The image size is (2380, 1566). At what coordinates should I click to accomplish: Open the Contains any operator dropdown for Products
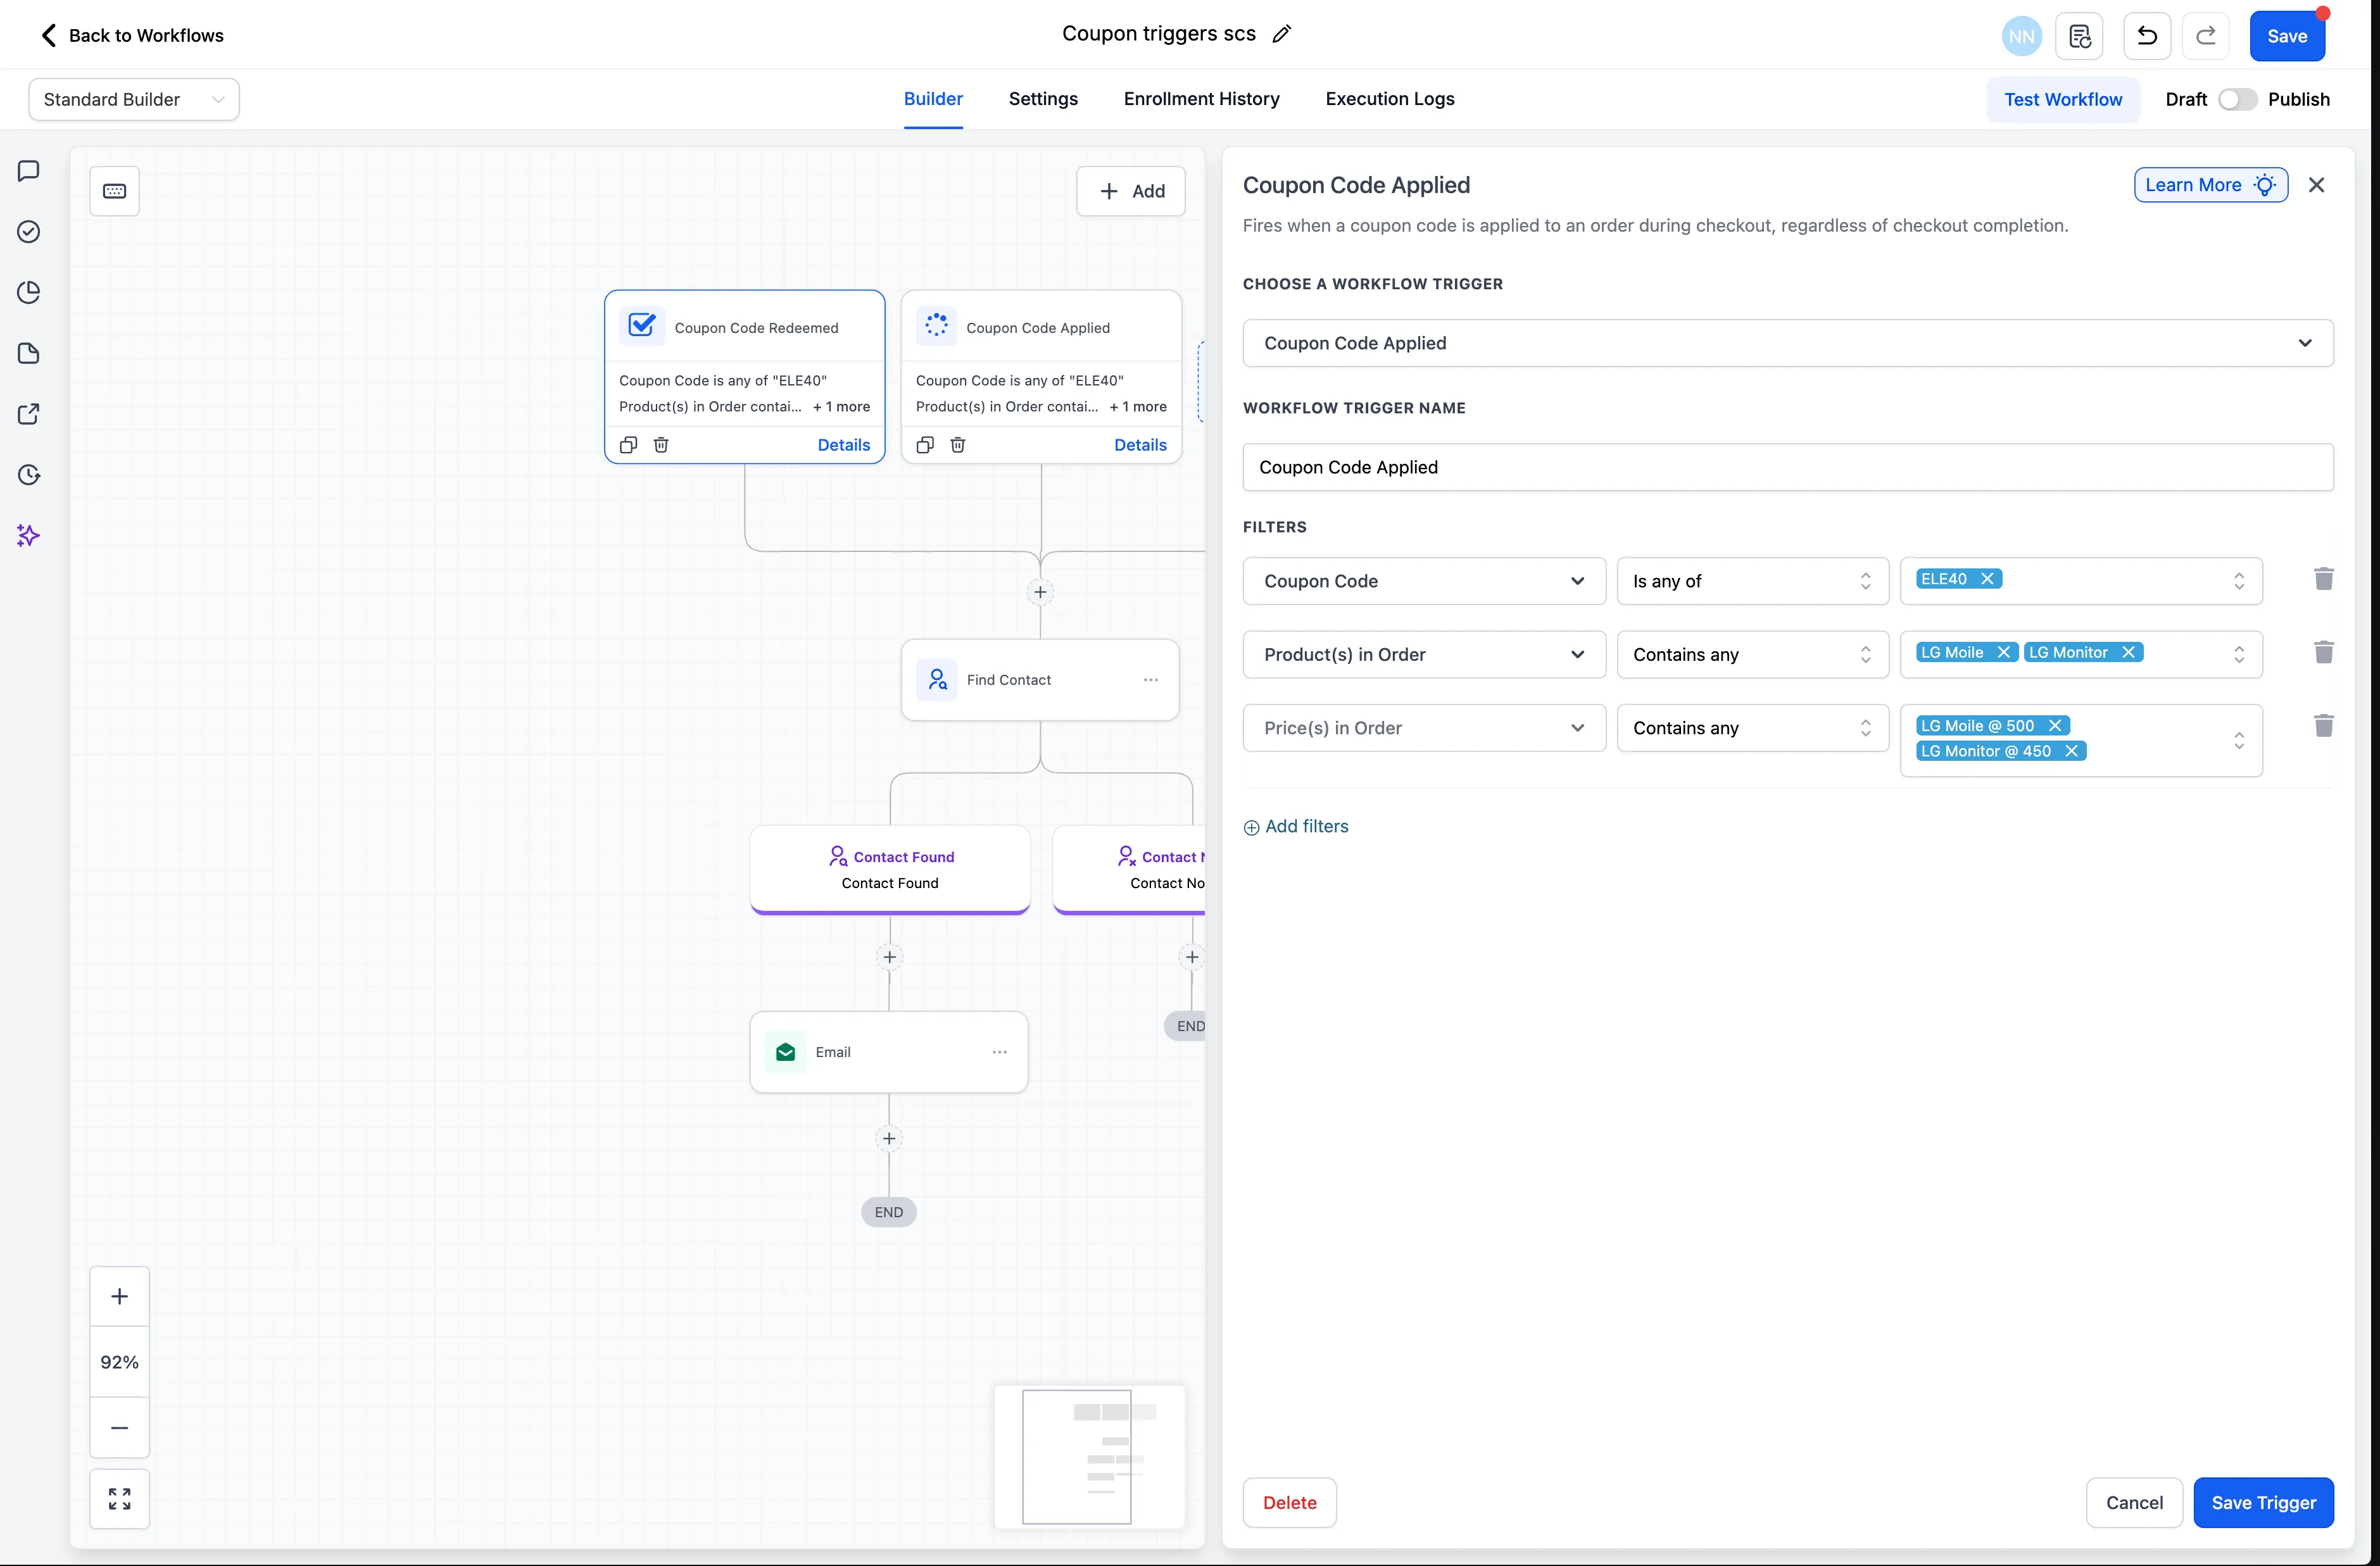(x=1752, y=654)
